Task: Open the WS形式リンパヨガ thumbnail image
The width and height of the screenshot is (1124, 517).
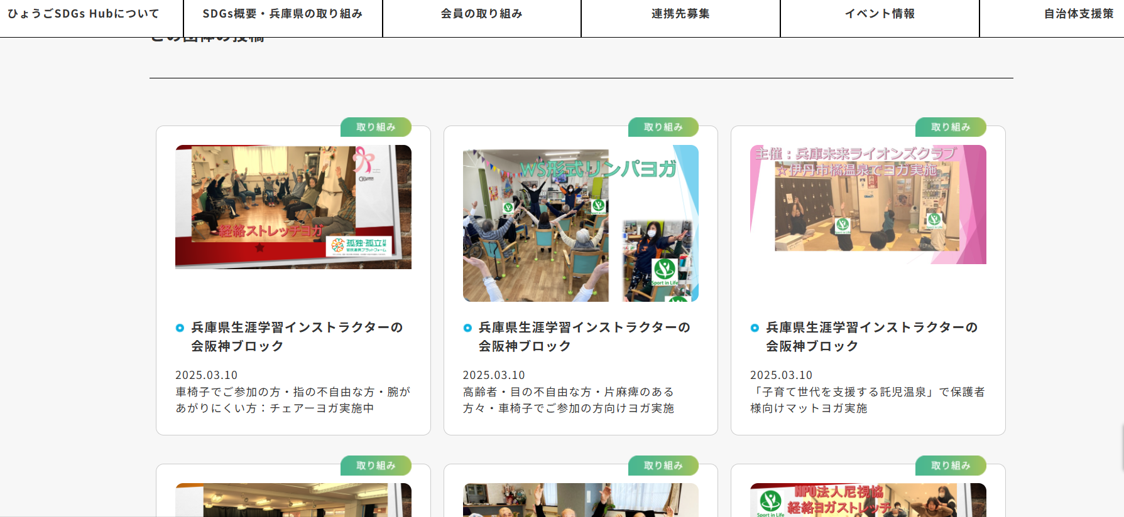Action: click(x=580, y=223)
